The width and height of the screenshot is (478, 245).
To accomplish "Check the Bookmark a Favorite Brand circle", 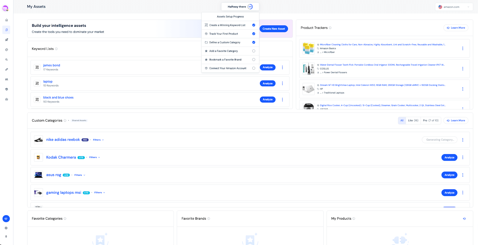I will point(254,60).
